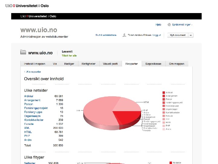218x164 pixels.
Task: Open the HTML report link
Action: 28,132
